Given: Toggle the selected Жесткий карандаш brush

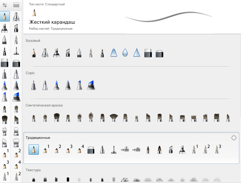Looking at the screenshot, I should (34, 149).
